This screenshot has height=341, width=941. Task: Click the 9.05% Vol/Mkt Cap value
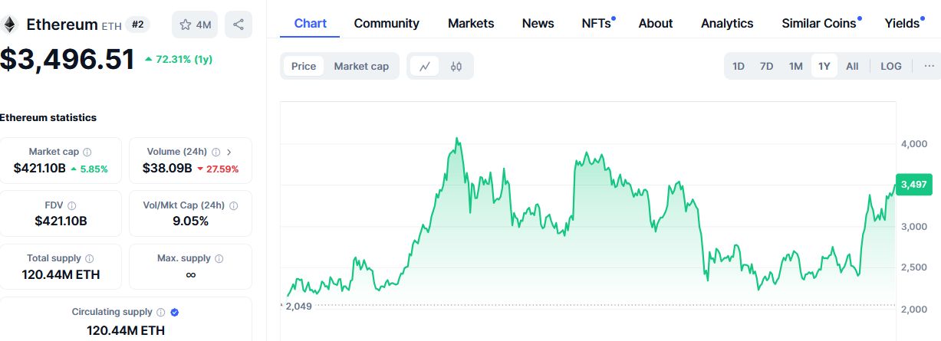[190, 221]
